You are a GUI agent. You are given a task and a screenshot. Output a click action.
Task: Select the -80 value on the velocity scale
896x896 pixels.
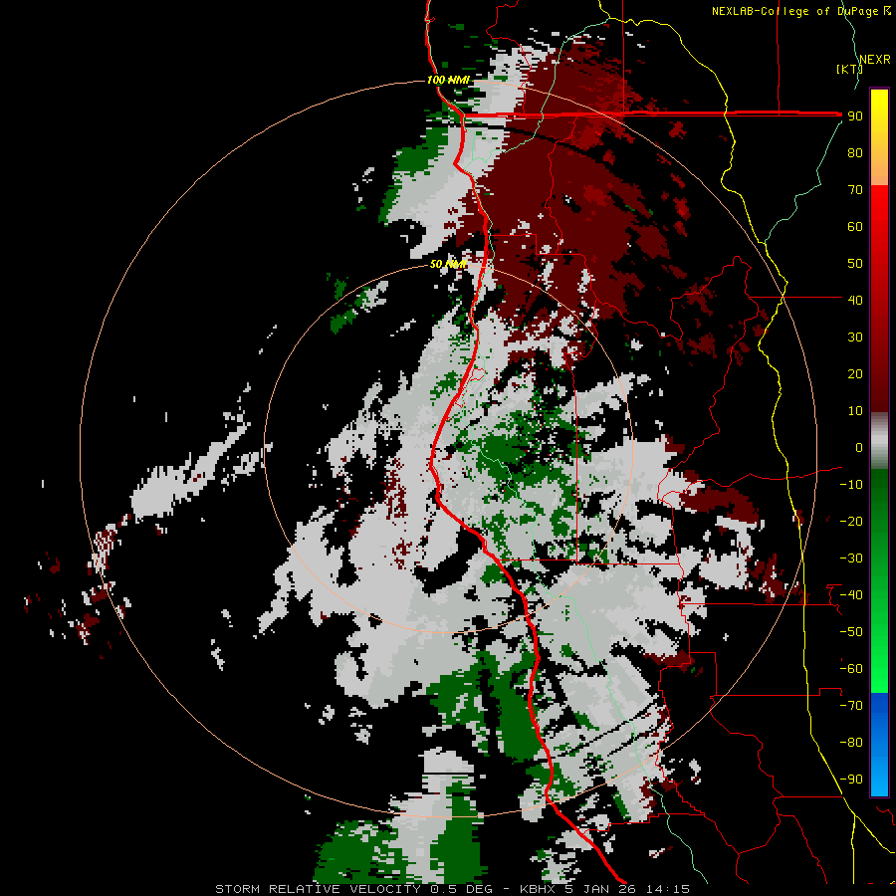click(851, 743)
